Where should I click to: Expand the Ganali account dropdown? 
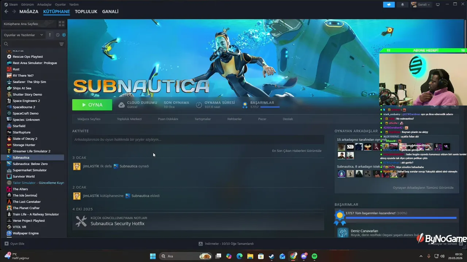(421, 4)
